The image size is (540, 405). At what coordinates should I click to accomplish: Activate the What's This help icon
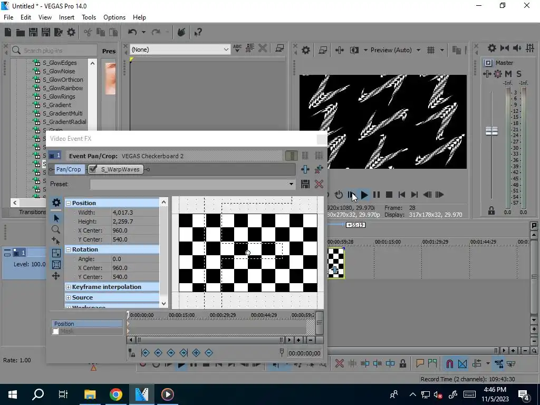point(198,32)
